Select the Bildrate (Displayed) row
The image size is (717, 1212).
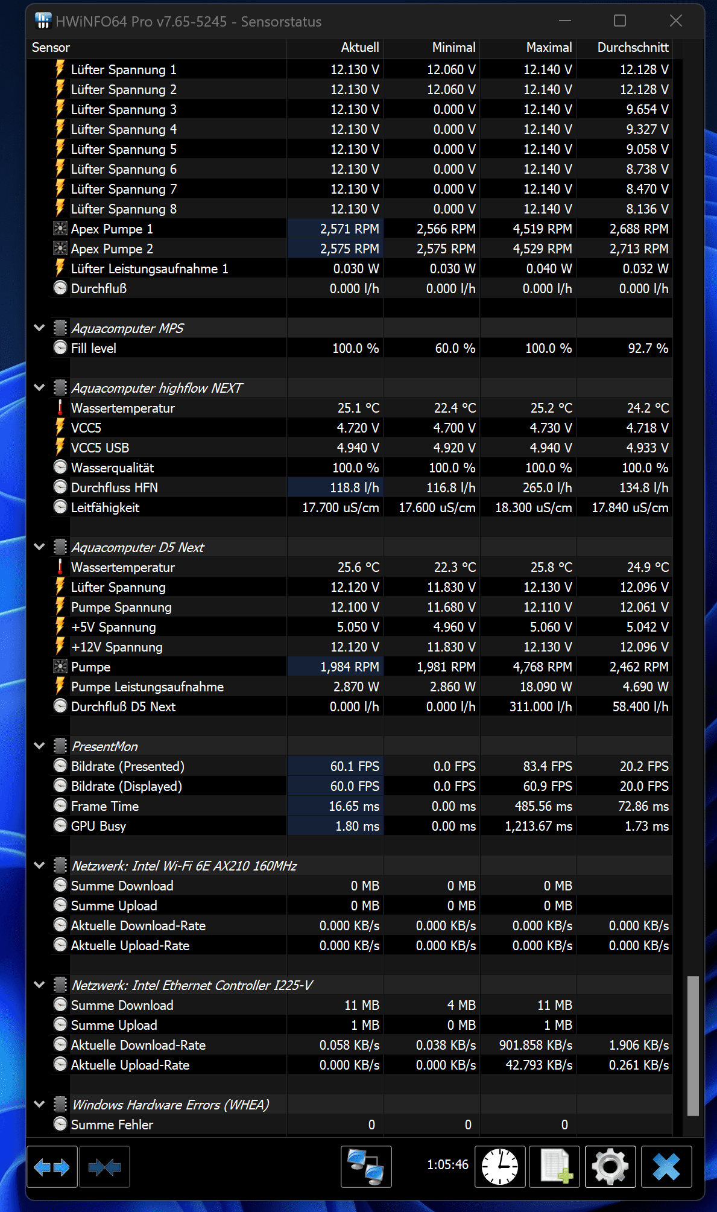tap(362, 786)
